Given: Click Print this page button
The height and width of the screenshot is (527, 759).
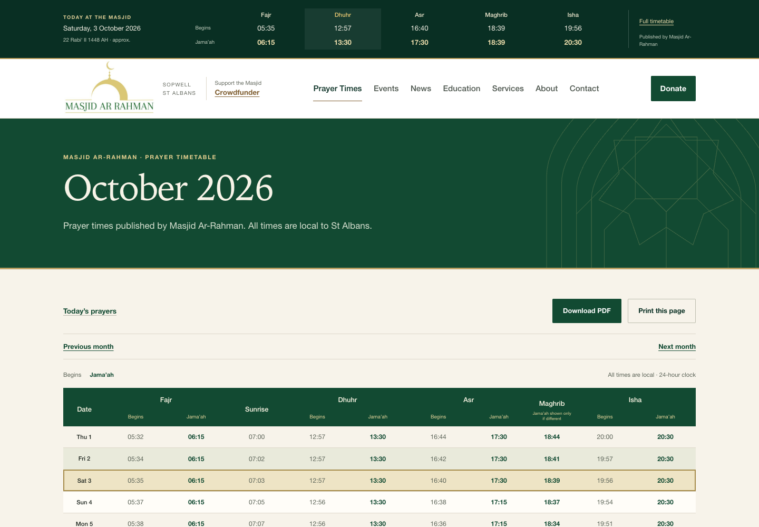Looking at the screenshot, I should (x=661, y=311).
